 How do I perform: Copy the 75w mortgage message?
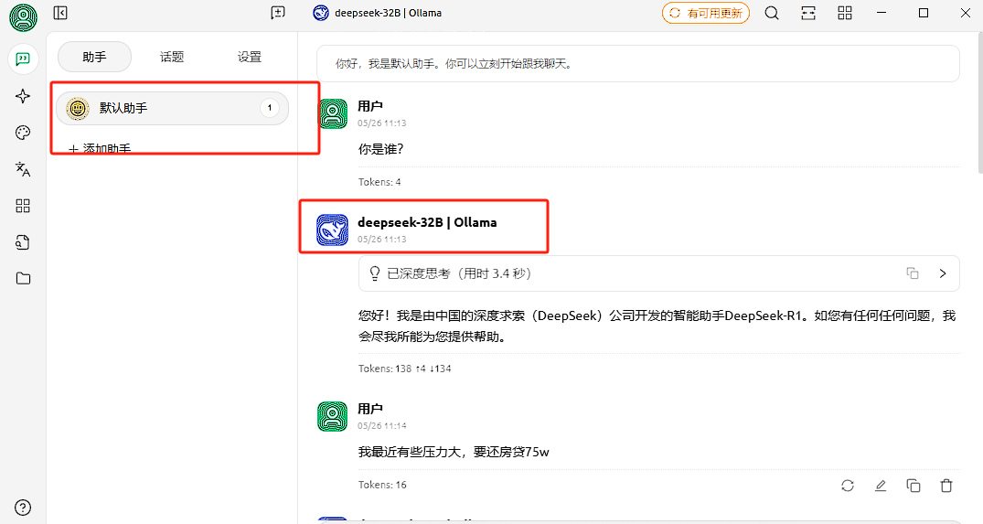coord(914,486)
